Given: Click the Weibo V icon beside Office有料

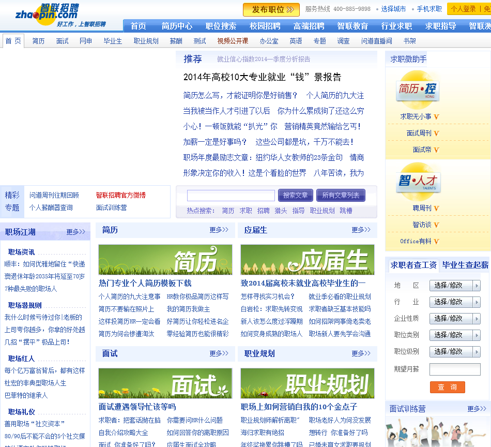Looking at the screenshot, I should click(436, 242).
